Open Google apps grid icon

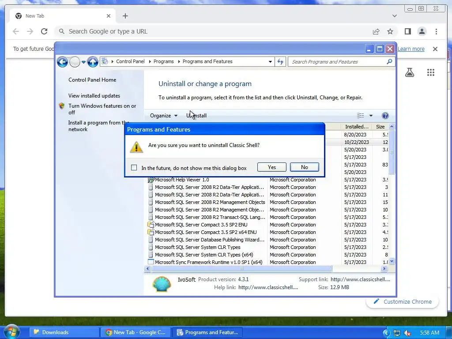click(x=431, y=72)
